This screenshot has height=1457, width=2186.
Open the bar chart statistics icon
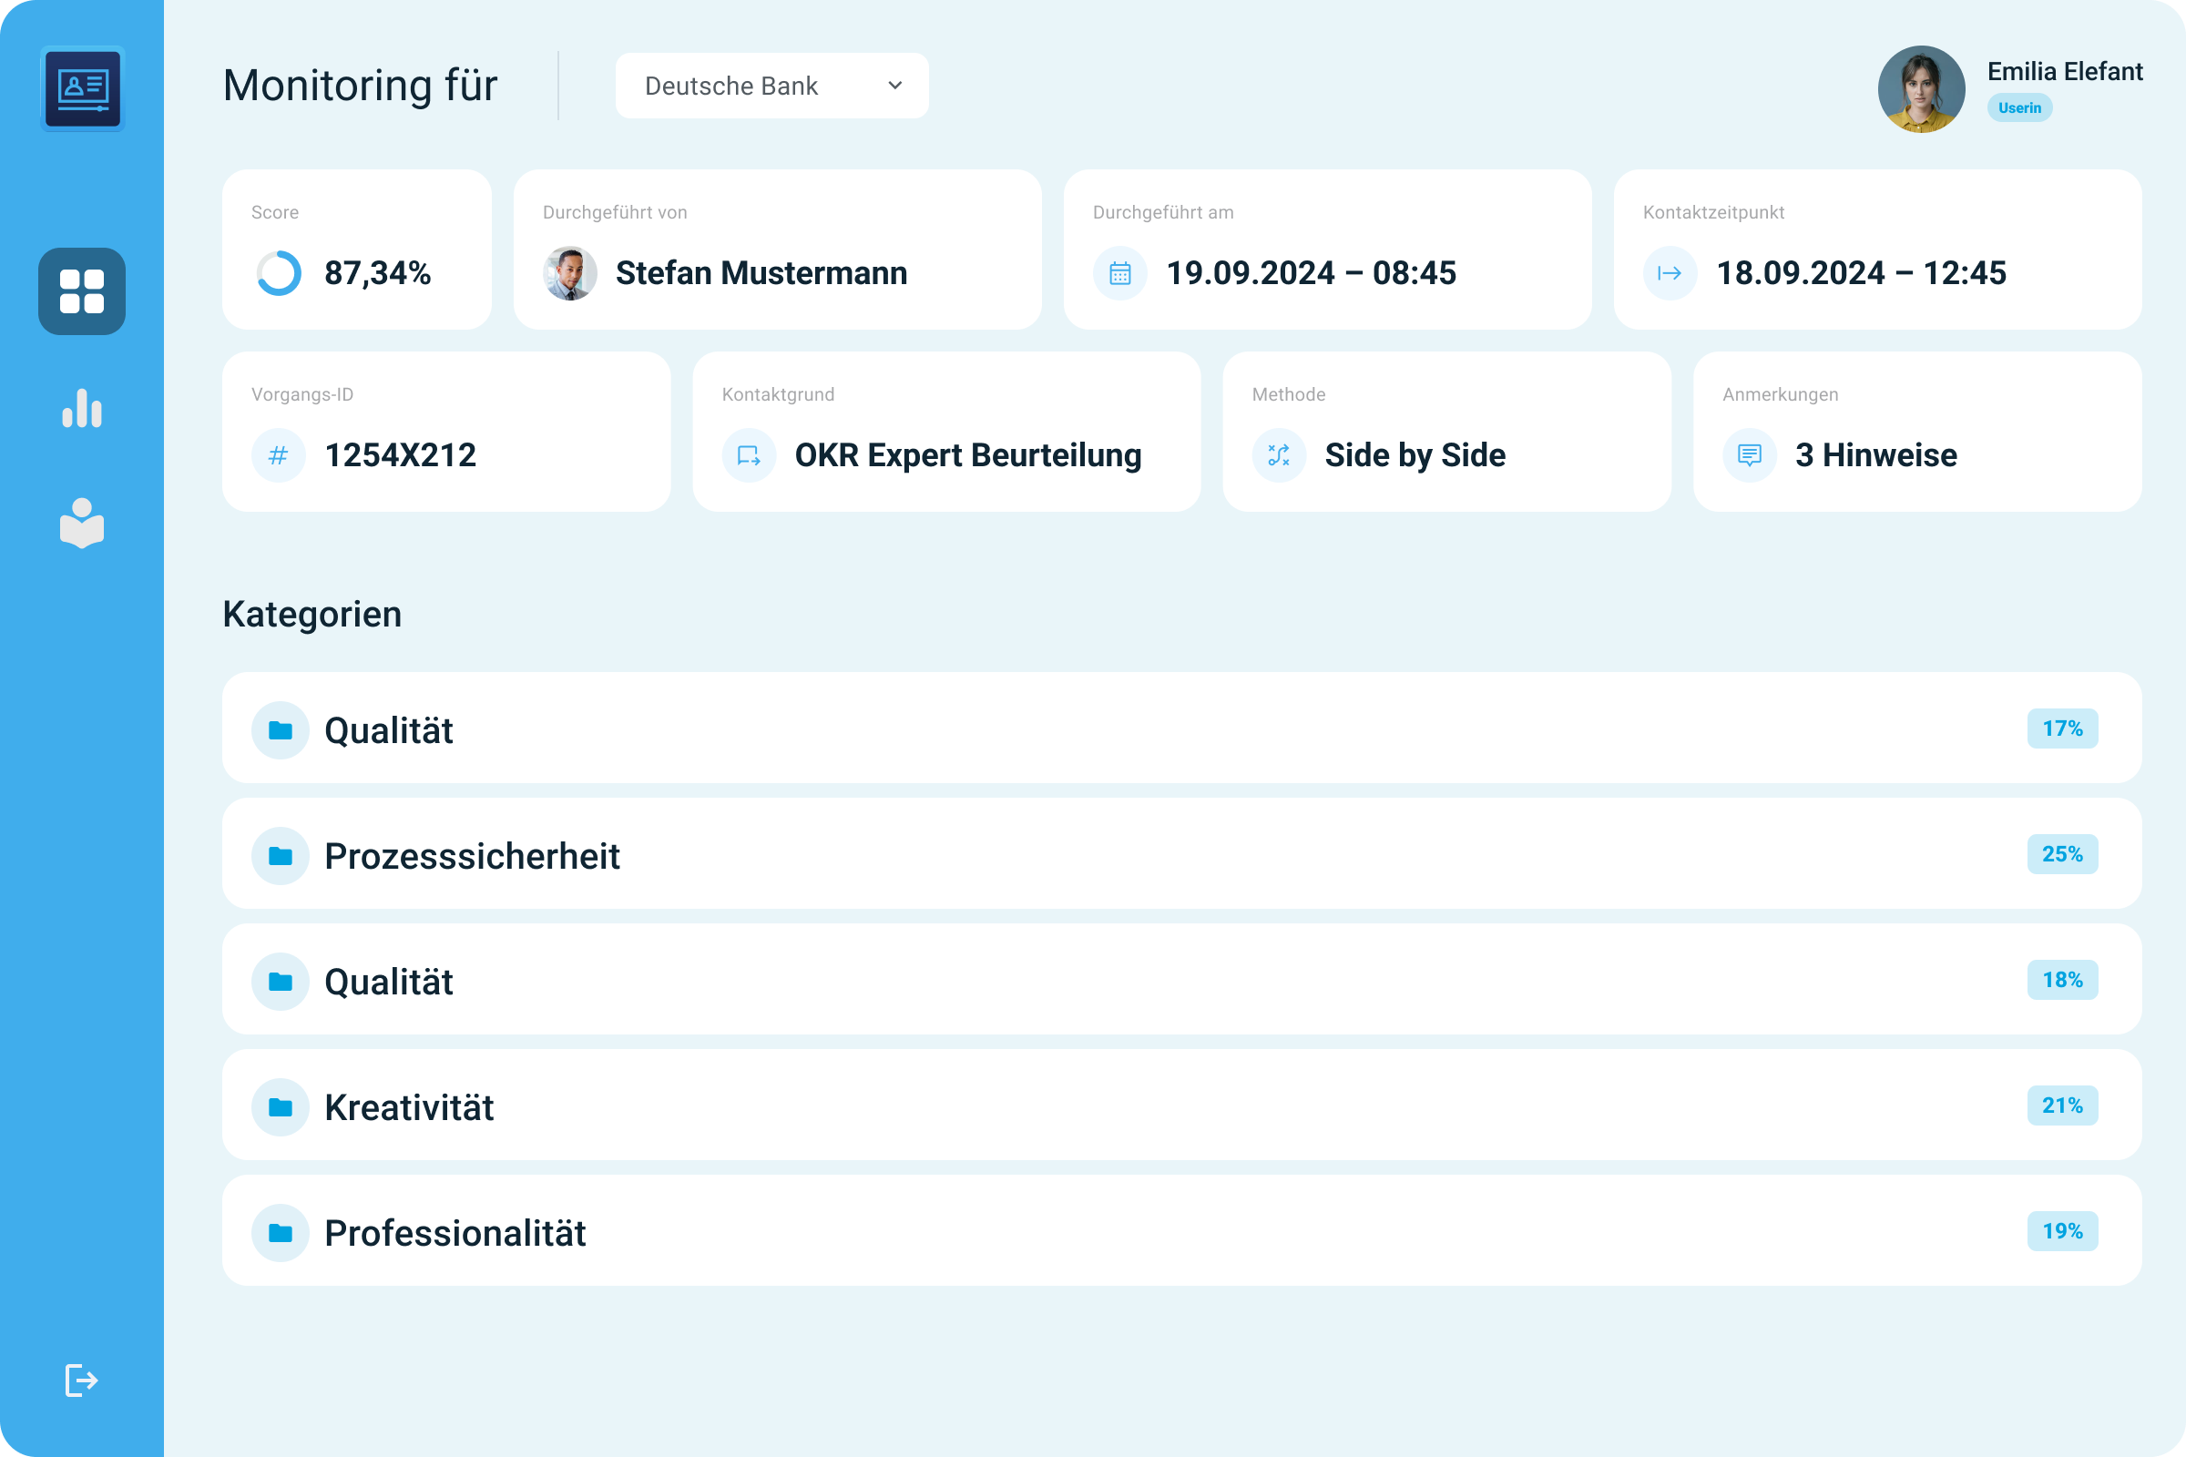(x=82, y=408)
